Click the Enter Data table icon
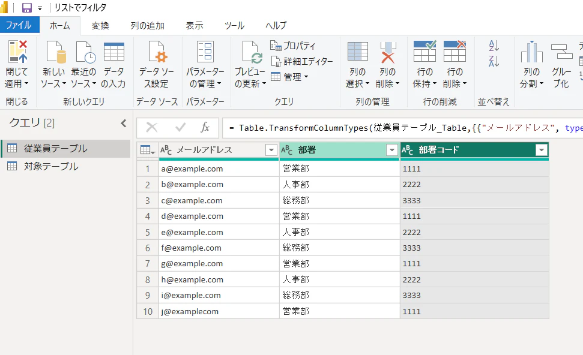 (x=113, y=52)
